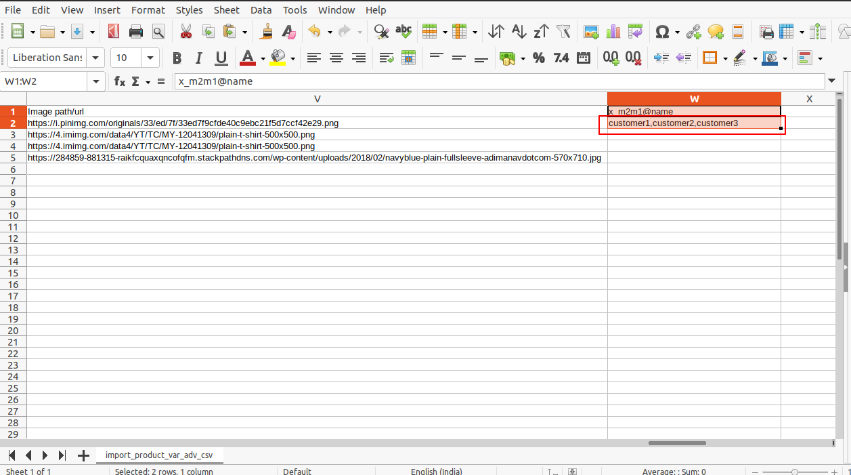Toggle Bold formatting
Image resolution: width=851 pixels, height=475 pixels.
177,58
